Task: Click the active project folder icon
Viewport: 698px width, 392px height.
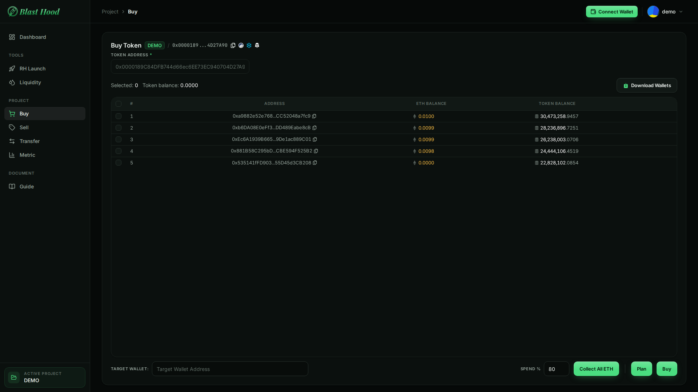Action: (x=14, y=377)
